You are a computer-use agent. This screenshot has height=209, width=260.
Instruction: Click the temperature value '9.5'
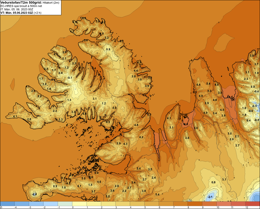coord(186,124)
